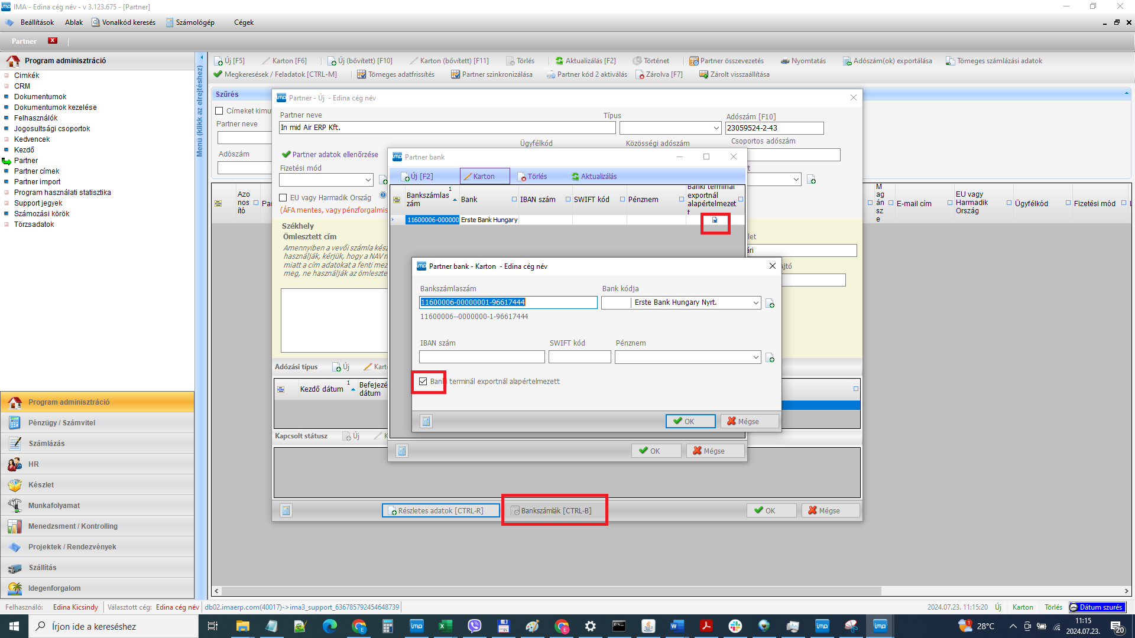This screenshot has width=1135, height=638.
Task: Click in Bankszámlaszám input field
Action: click(x=508, y=302)
